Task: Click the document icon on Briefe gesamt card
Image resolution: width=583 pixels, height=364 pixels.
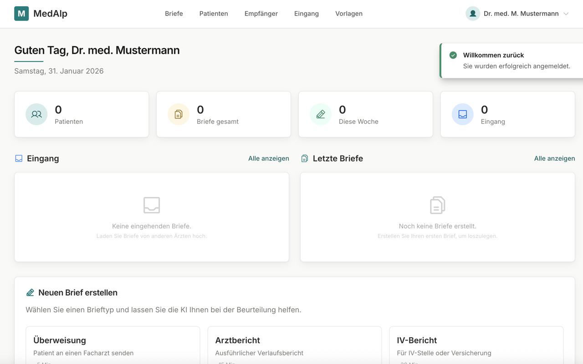Action: 178,114
